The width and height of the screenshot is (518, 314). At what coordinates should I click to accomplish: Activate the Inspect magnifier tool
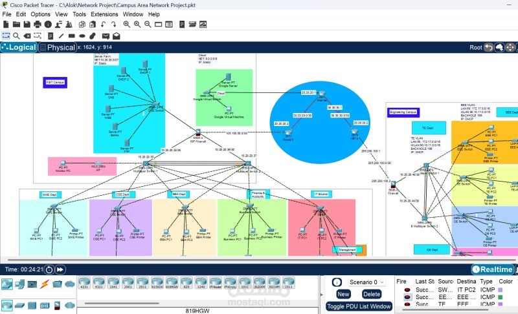[x=16, y=36]
